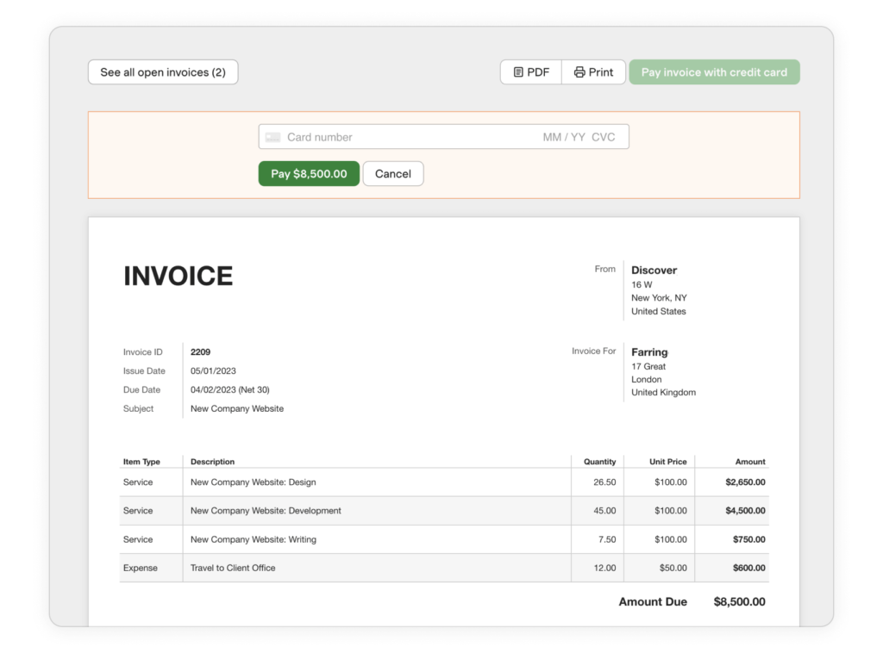This screenshot has height=653, width=883.
Task: Click the INVOICE heading
Action: point(178,277)
